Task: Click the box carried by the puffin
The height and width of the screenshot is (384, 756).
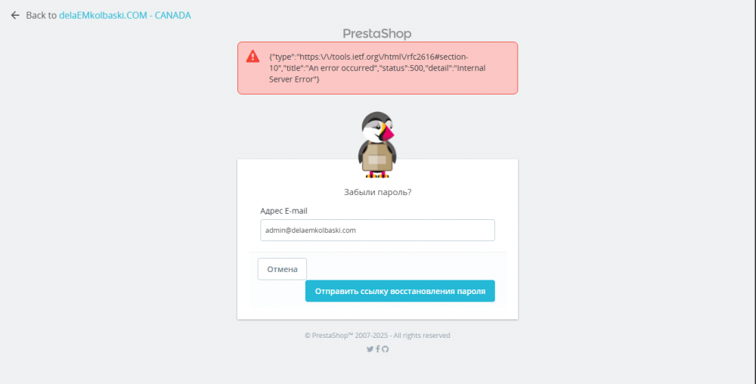Action: point(376,158)
